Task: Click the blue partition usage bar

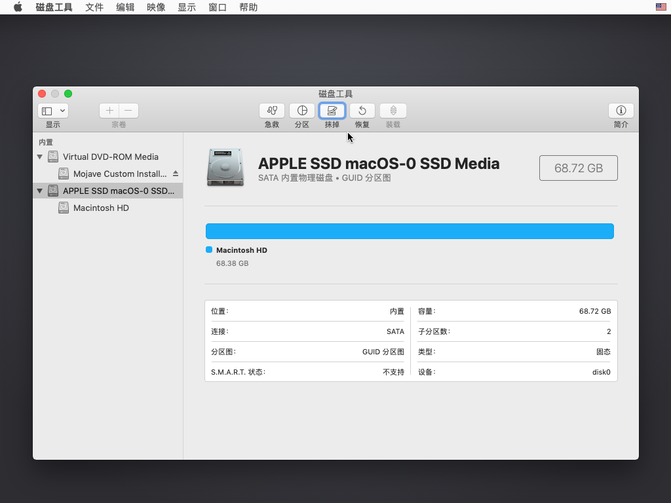Action: point(410,231)
